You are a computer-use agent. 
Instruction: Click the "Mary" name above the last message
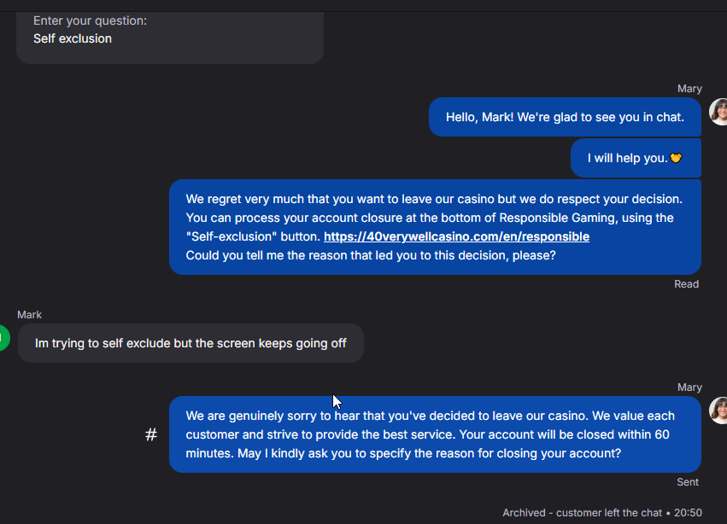coord(689,387)
